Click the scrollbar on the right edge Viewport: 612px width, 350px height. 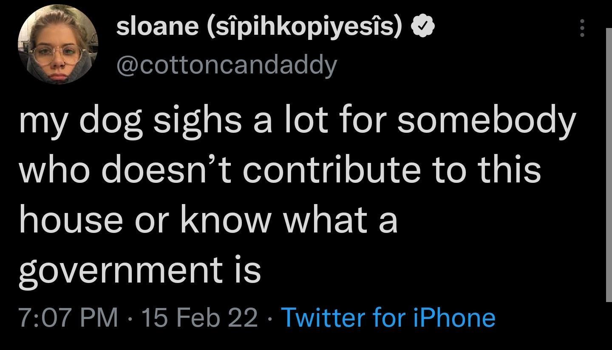point(608,165)
